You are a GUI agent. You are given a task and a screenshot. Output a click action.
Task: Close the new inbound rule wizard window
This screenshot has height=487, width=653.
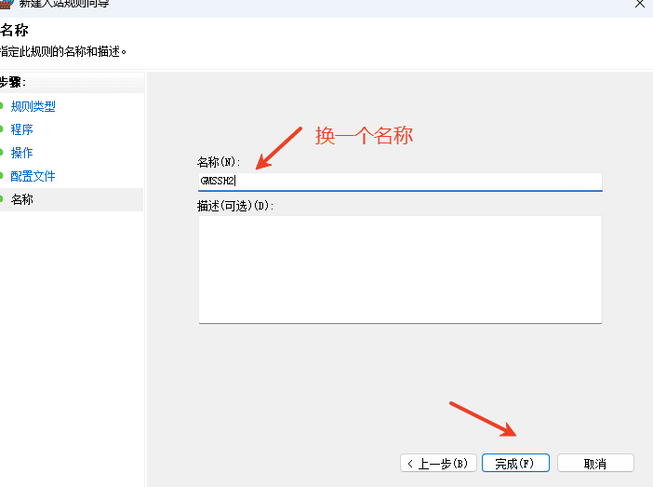[640, 4]
